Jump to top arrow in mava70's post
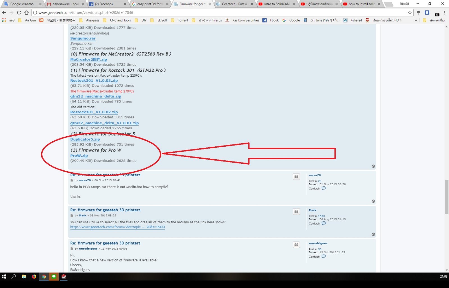Screen dimensions: 449x288 tap(373, 201)
